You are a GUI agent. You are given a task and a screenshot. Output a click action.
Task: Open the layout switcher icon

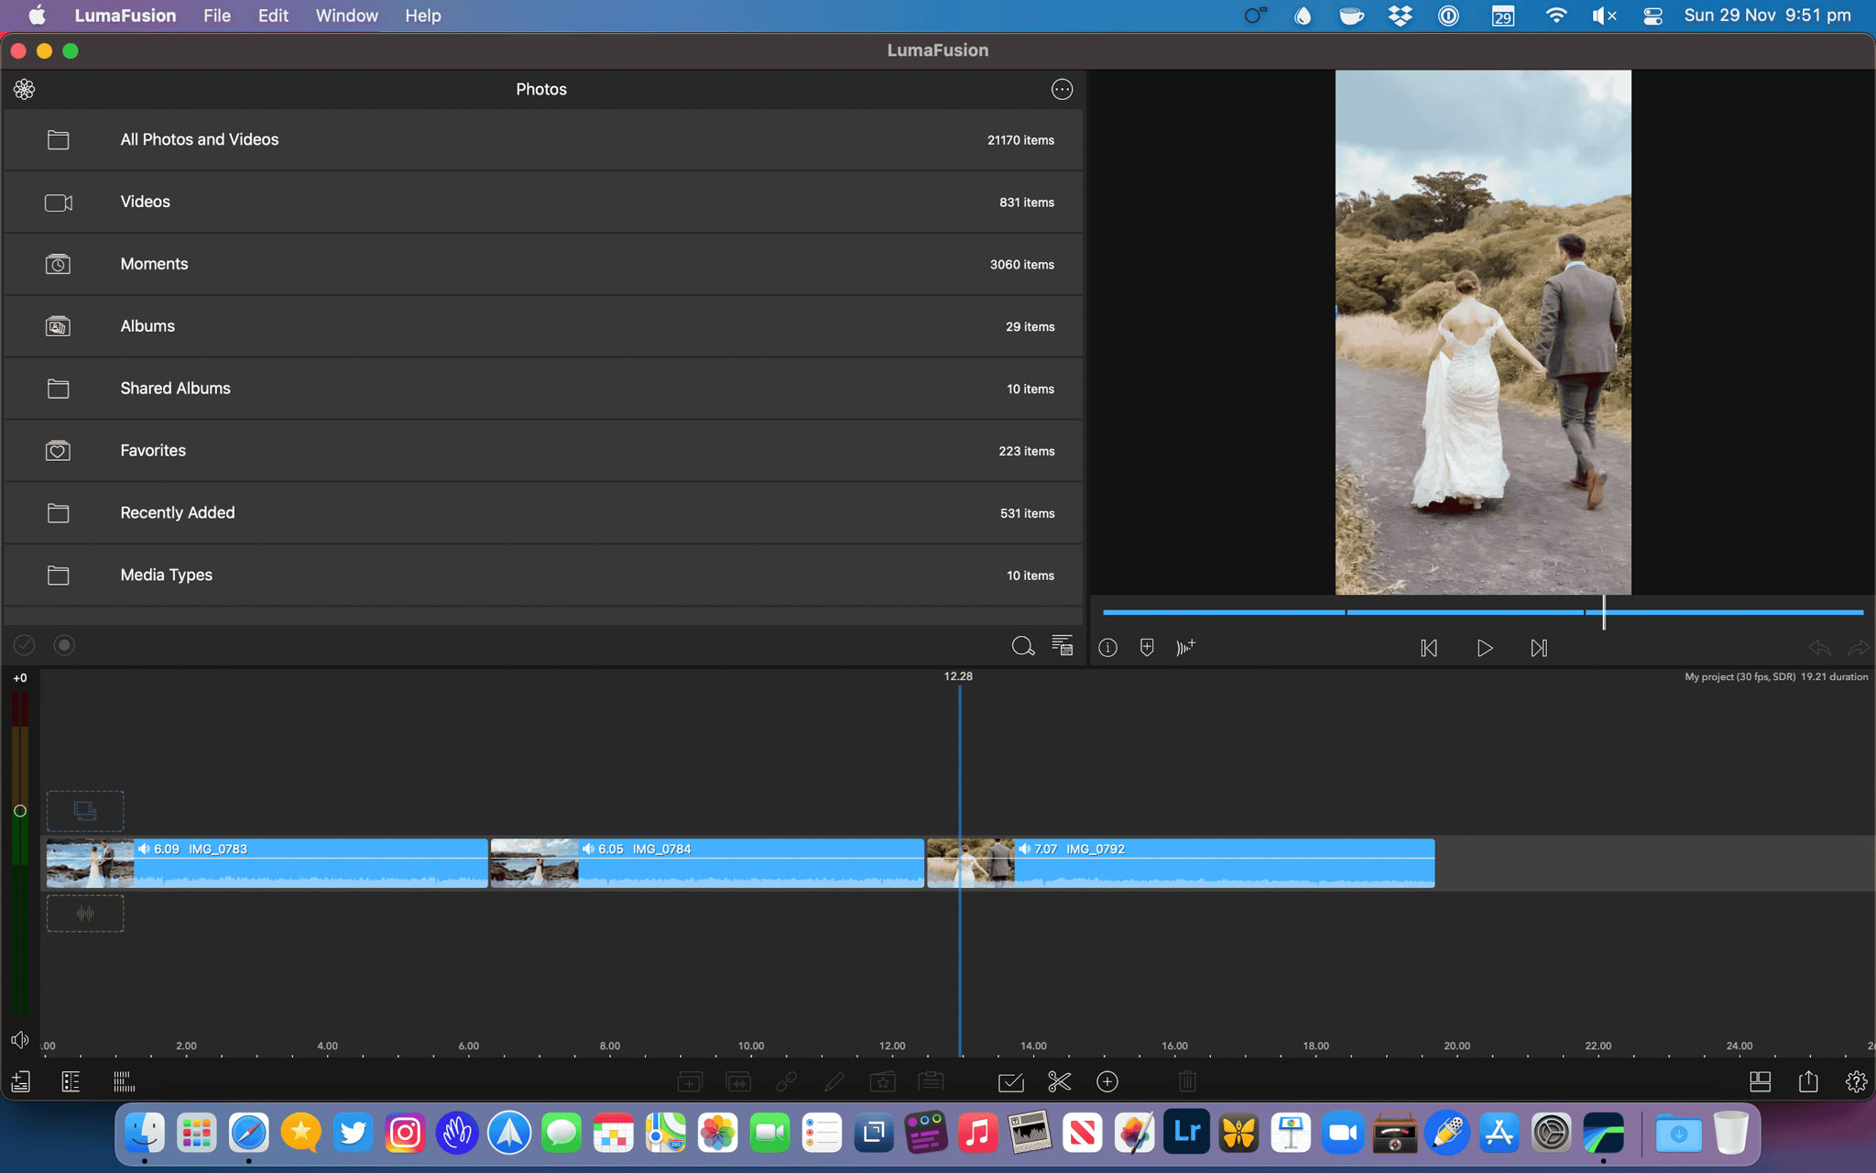tap(1760, 1082)
